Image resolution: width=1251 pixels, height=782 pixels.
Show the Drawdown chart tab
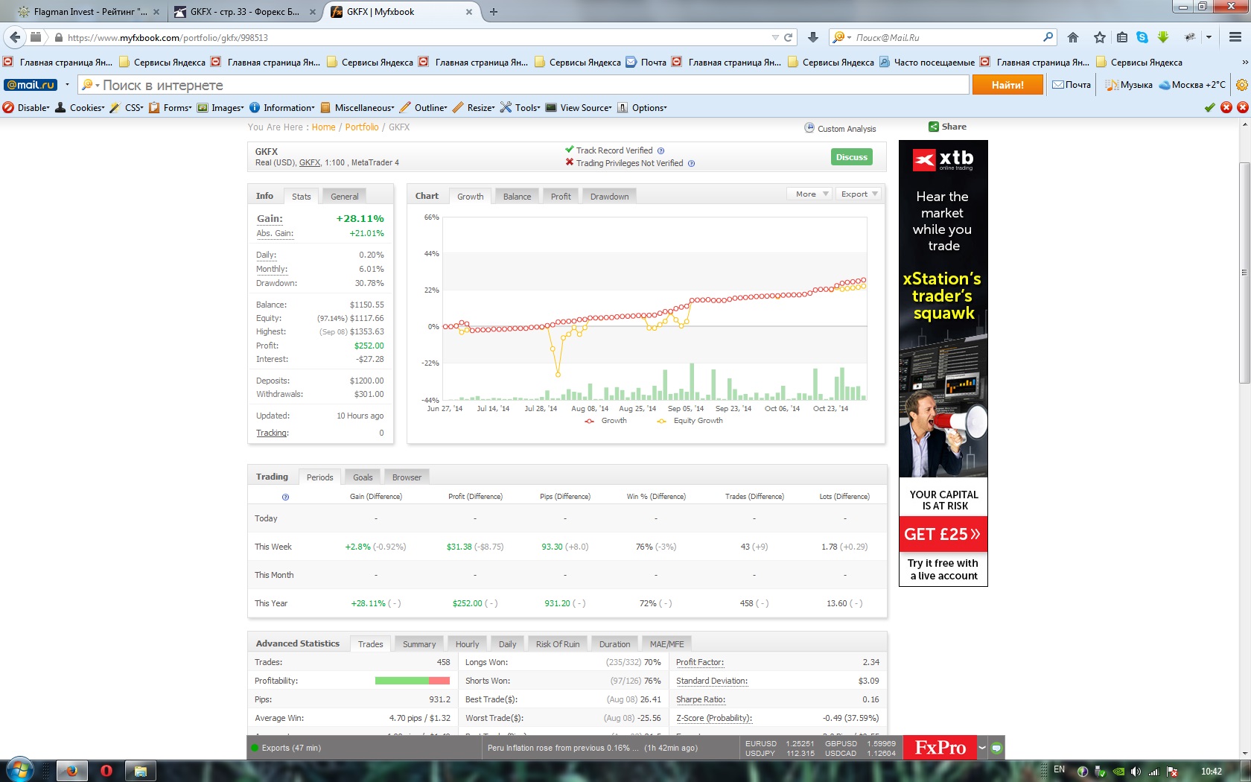tap(609, 197)
